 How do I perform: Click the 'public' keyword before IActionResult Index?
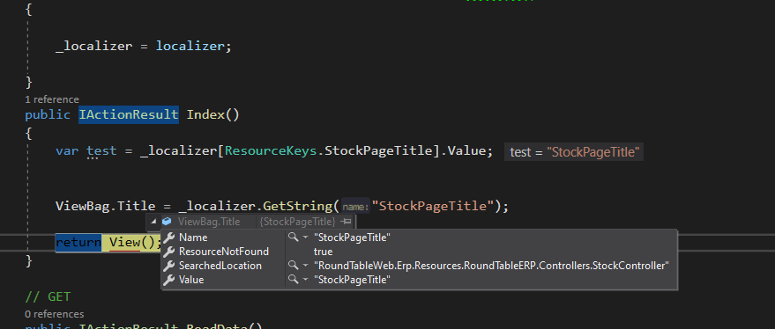(x=48, y=115)
